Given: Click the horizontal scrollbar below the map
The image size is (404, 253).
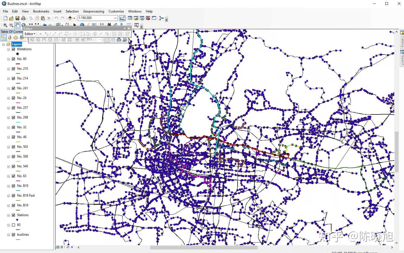Looking at the screenshot, I should (x=204, y=247).
